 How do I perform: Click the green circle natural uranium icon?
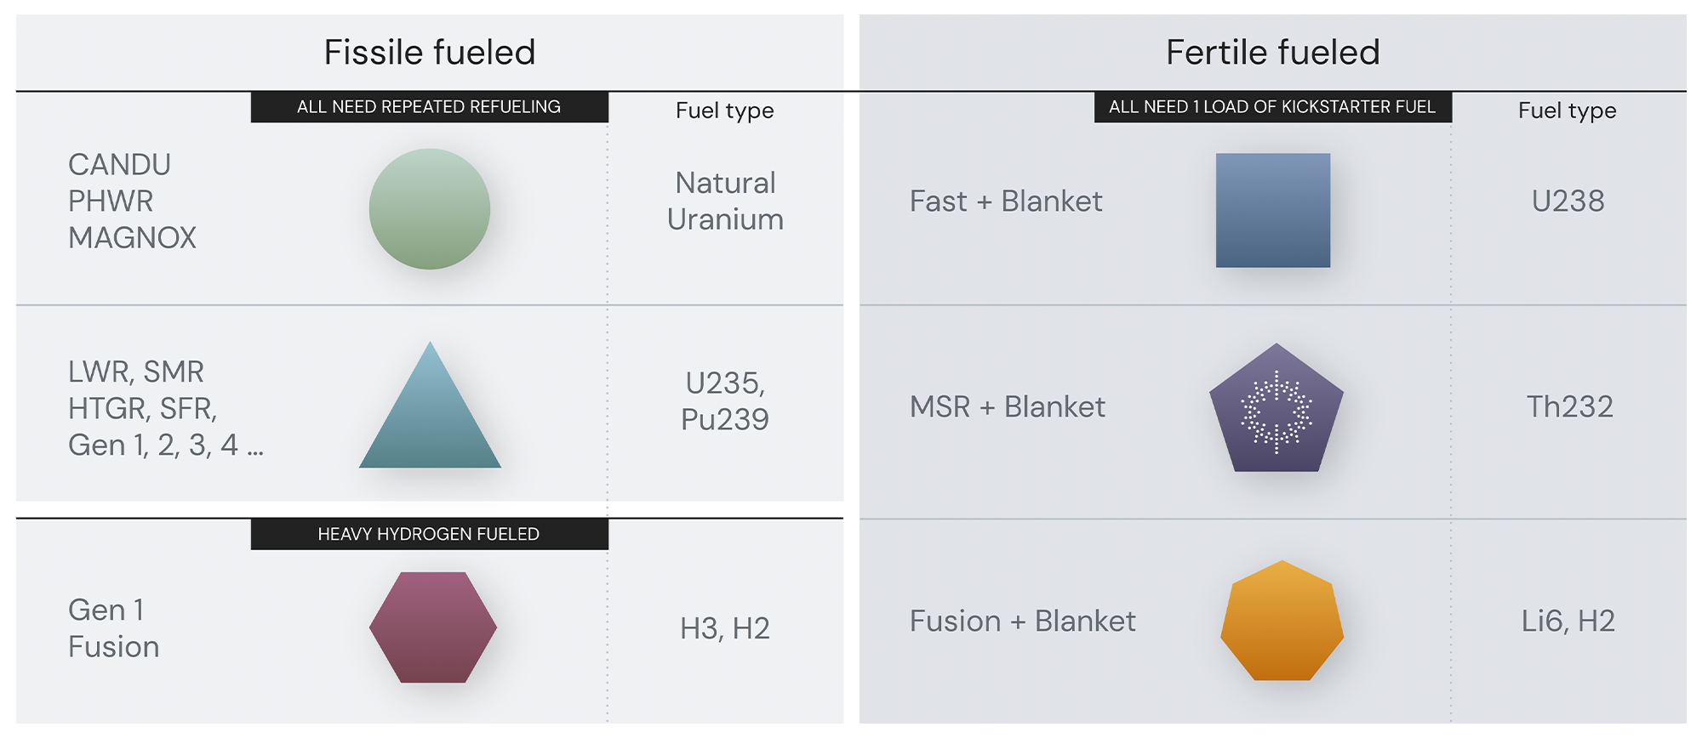click(430, 209)
